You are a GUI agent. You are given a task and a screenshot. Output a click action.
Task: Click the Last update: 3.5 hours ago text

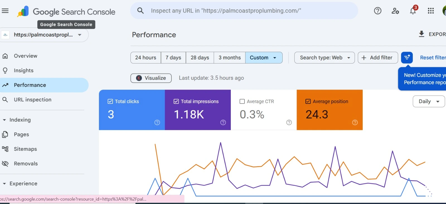pos(211,78)
